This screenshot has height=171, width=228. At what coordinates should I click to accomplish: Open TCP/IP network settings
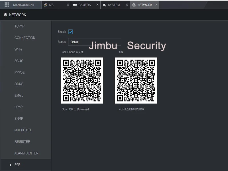coord(19,26)
